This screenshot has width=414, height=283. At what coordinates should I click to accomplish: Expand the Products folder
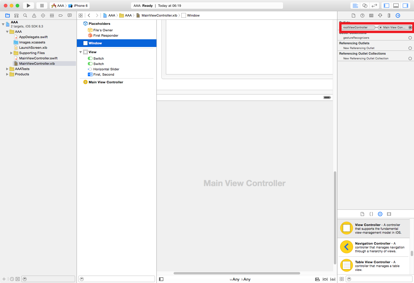point(7,74)
